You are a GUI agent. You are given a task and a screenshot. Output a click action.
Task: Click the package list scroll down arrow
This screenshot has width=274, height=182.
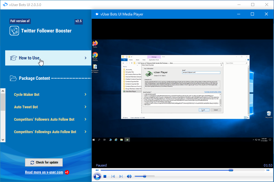coord(3,140)
